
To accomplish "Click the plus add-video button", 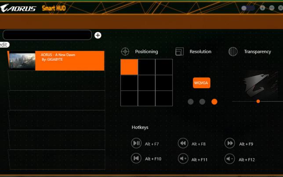I will click(98, 35).
